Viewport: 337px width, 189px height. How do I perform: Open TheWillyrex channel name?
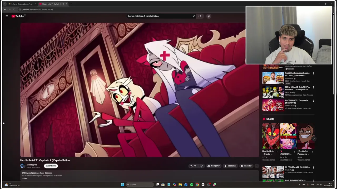[x=289, y=78]
